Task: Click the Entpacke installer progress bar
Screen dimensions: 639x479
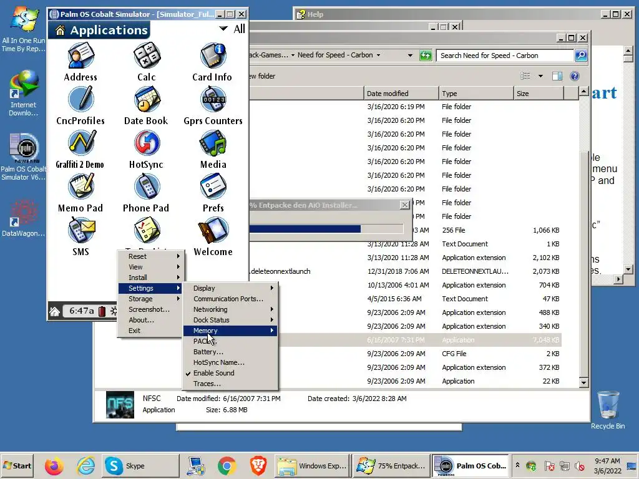Action: (x=326, y=229)
